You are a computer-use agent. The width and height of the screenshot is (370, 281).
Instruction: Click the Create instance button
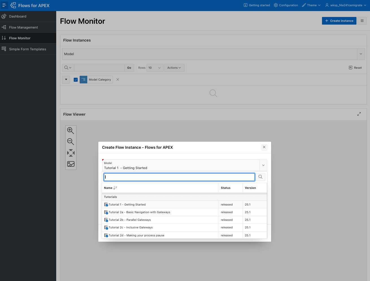click(x=339, y=21)
